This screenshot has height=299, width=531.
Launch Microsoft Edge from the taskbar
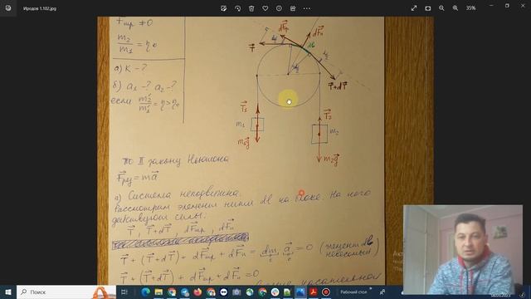146,292
